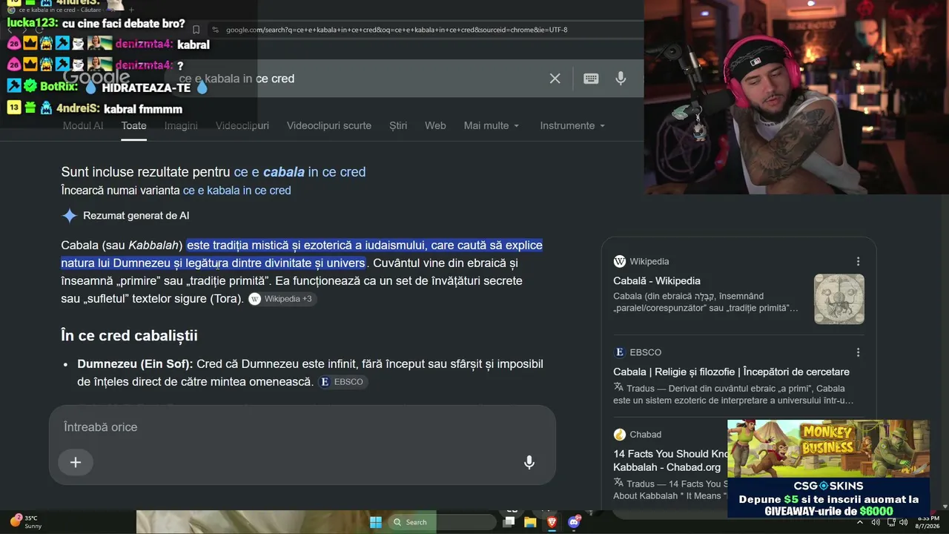Open the Web results tab
949x534 pixels.
pyautogui.click(x=435, y=125)
